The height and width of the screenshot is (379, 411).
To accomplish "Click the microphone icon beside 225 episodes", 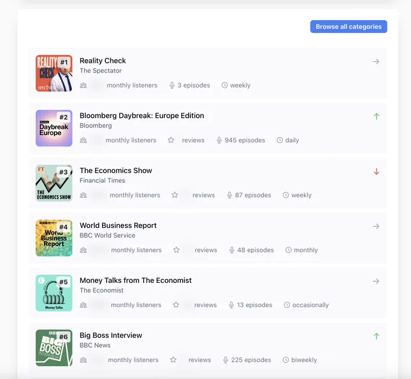I will 225,360.
